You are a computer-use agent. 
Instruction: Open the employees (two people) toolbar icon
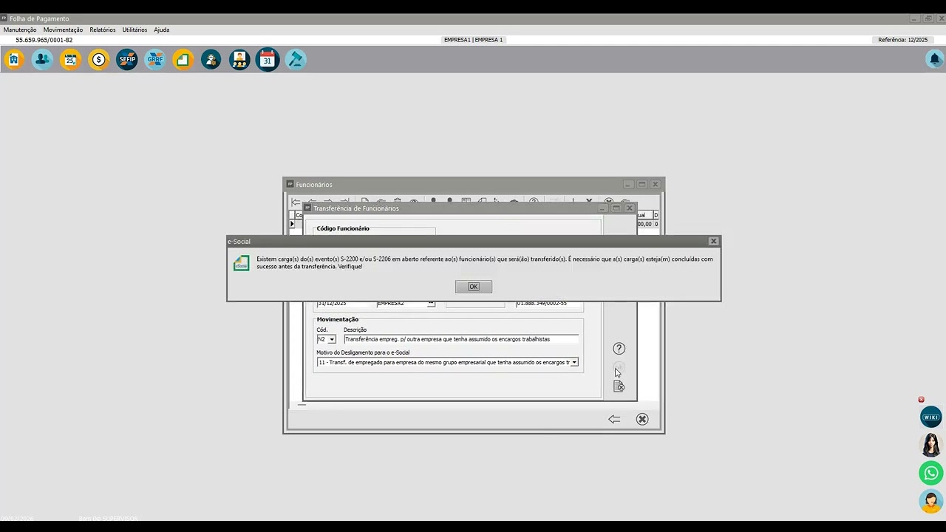(x=42, y=60)
